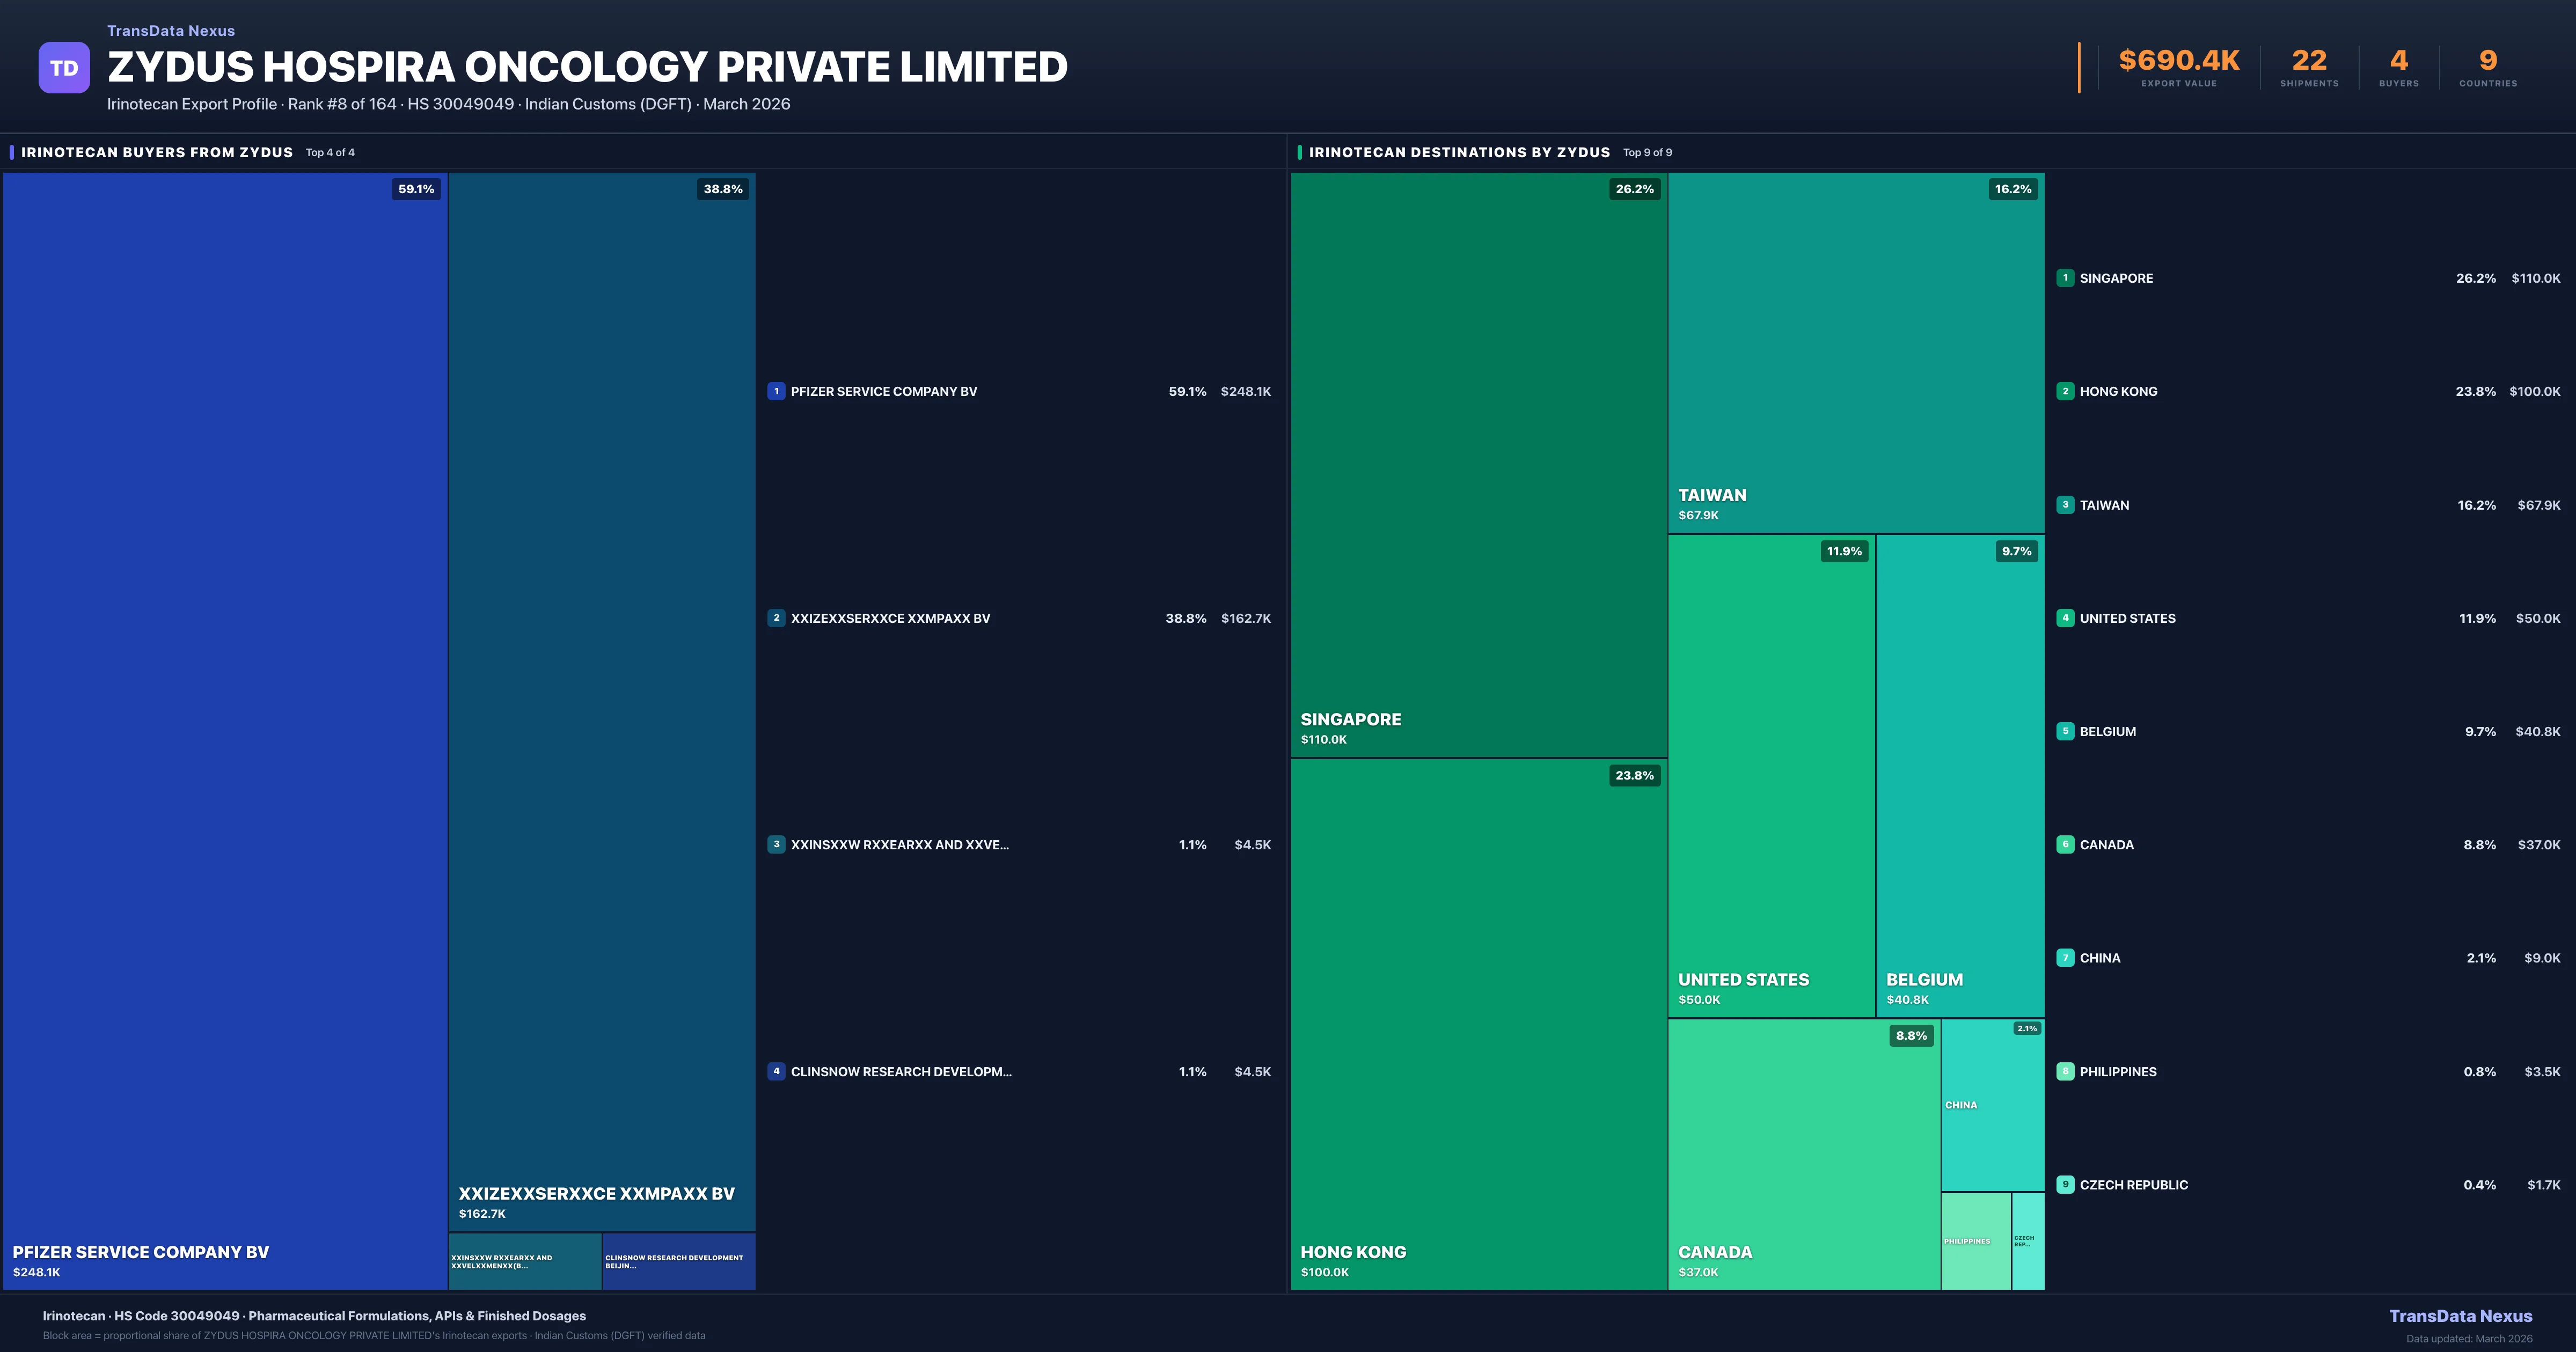Toggle the 26.2% badge on Singapore block
The width and height of the screenshot is (2576, 1352).
(x=1634, y=189)
